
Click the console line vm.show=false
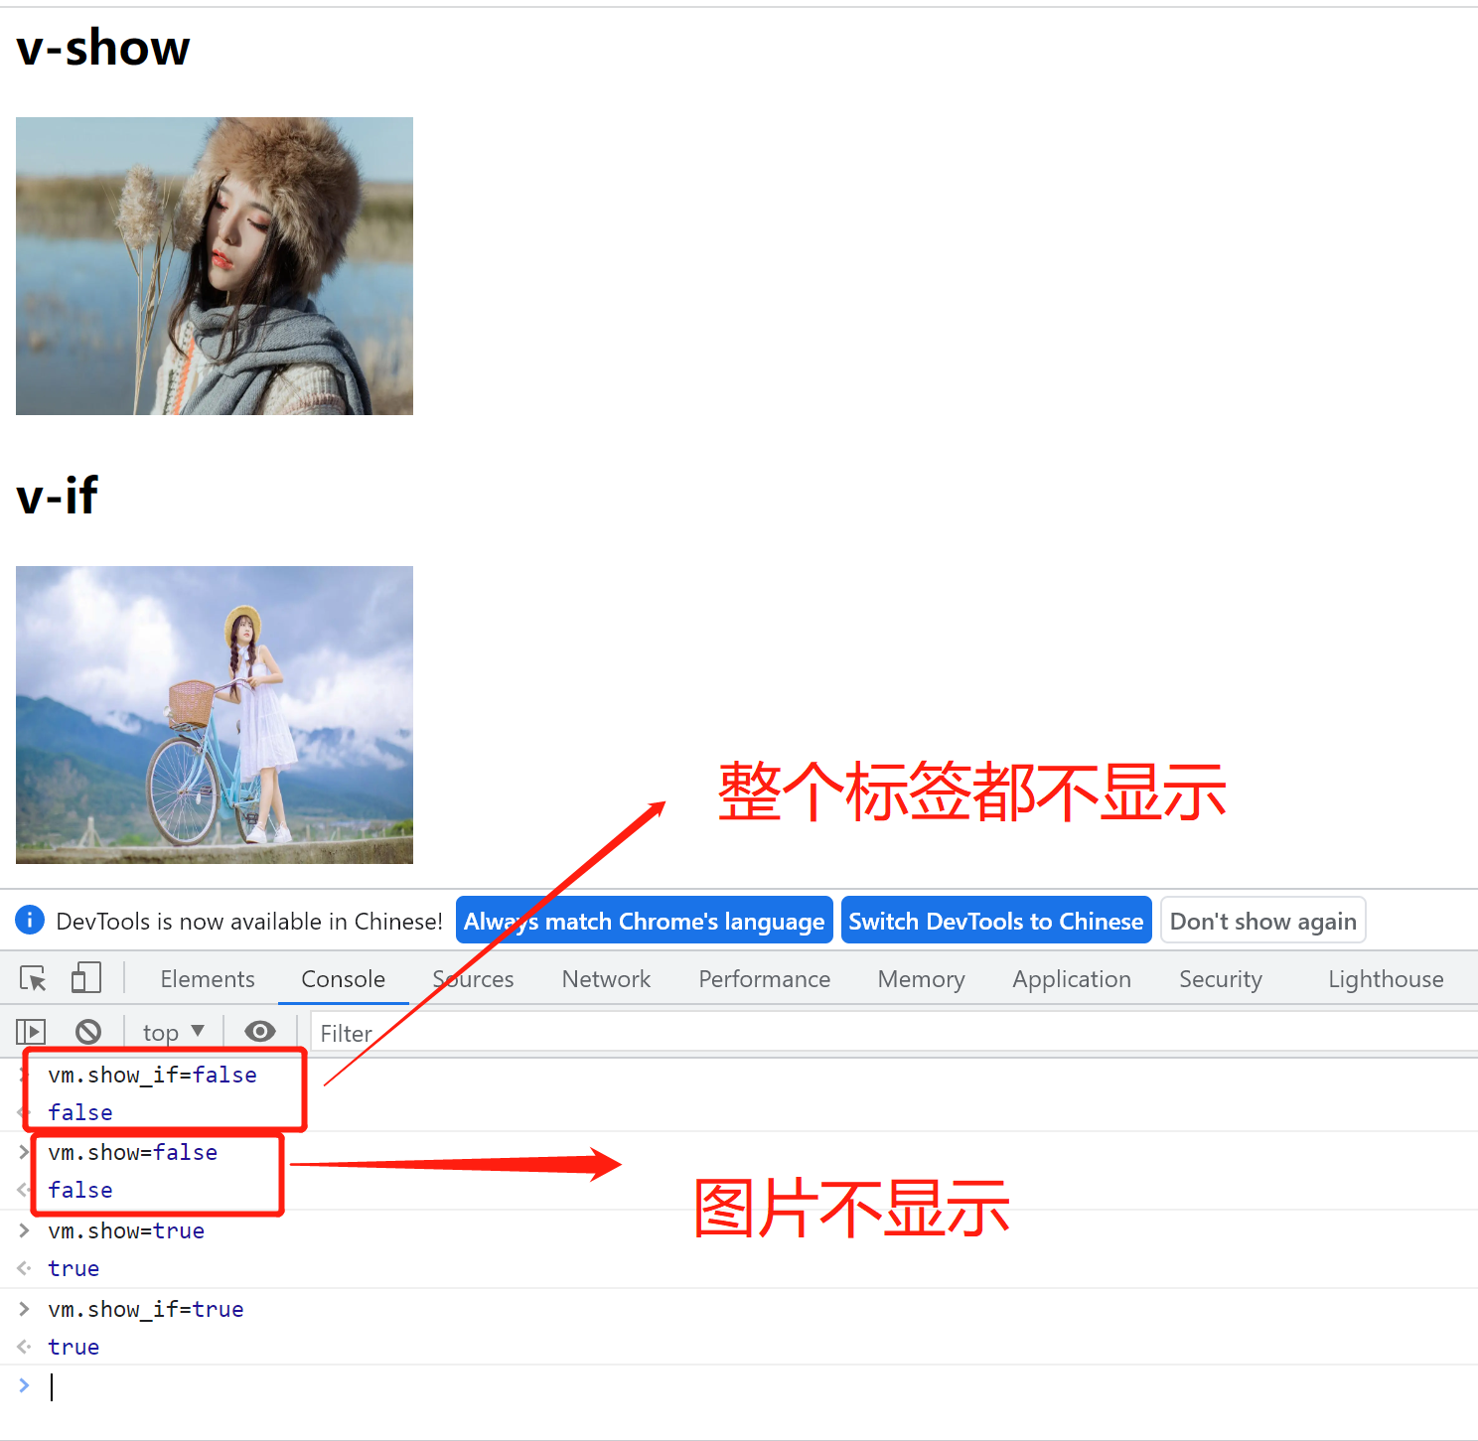tap(132, 1152)
